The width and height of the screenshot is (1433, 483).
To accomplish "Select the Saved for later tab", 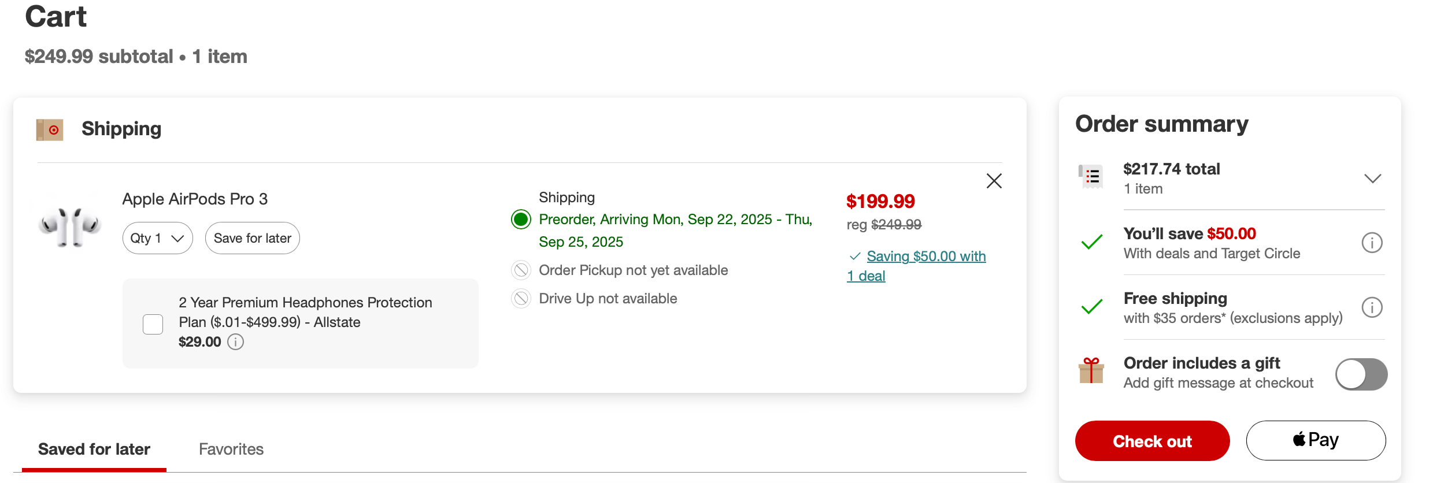I will (x=94, y=449).
